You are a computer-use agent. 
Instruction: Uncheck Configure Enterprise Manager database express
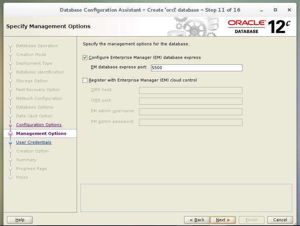point(85,57)
